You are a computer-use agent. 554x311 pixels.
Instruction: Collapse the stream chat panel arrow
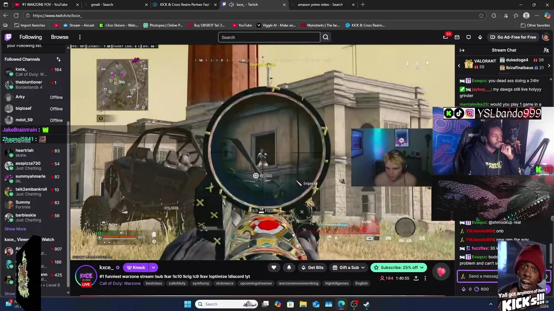click(462, 50)
